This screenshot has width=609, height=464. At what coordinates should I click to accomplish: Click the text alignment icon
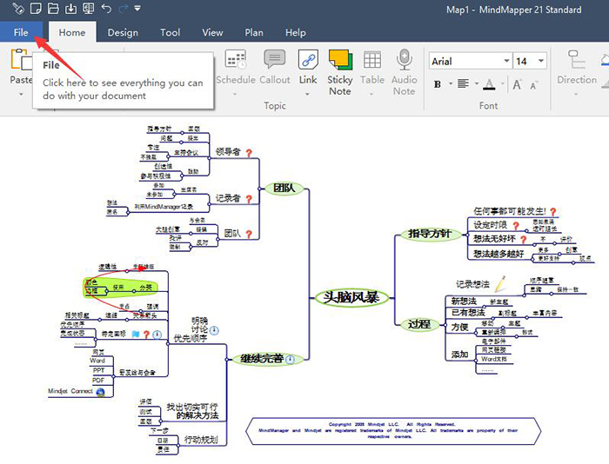(463, 83)
